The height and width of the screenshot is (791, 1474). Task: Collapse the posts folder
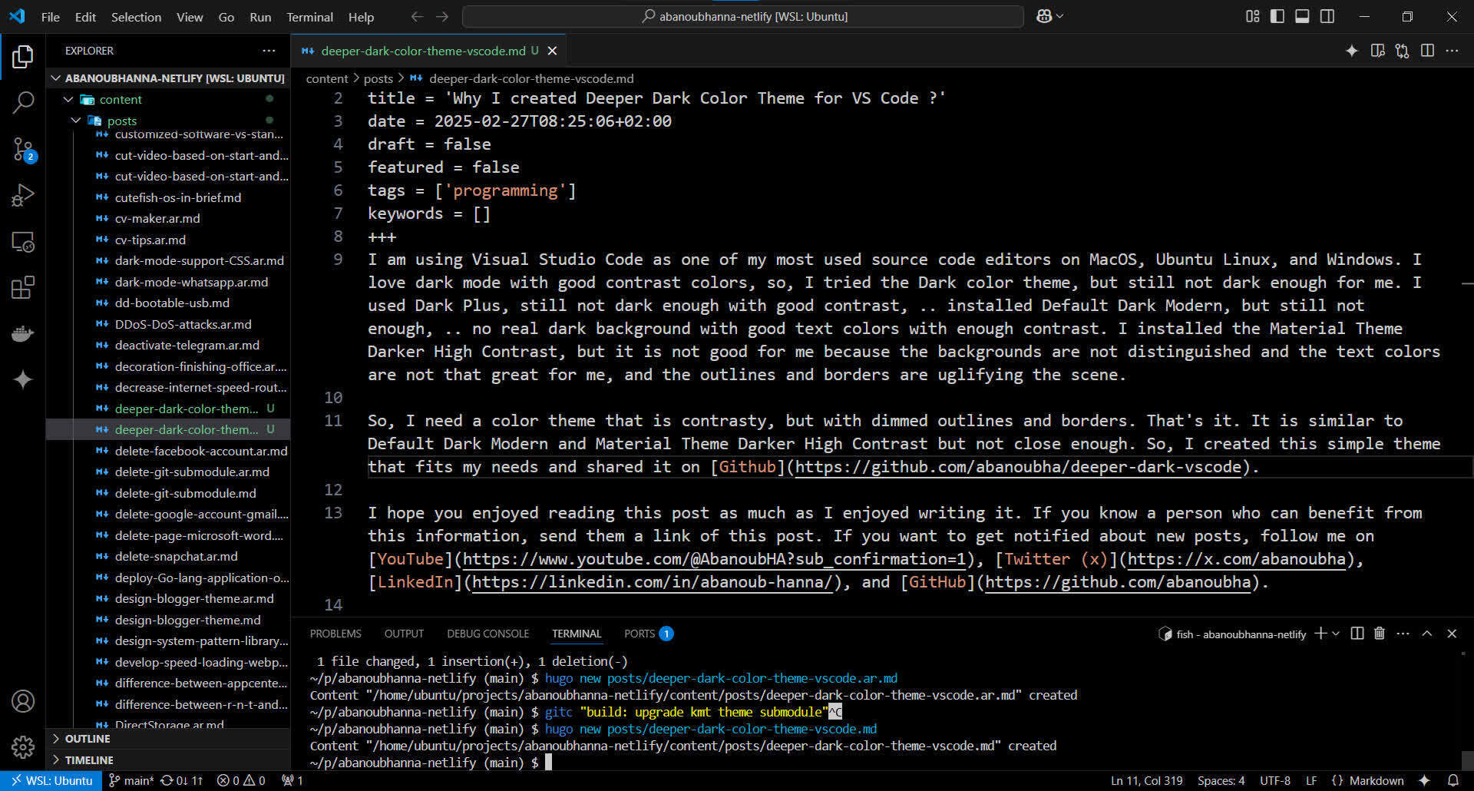click(x=76, y=121)
